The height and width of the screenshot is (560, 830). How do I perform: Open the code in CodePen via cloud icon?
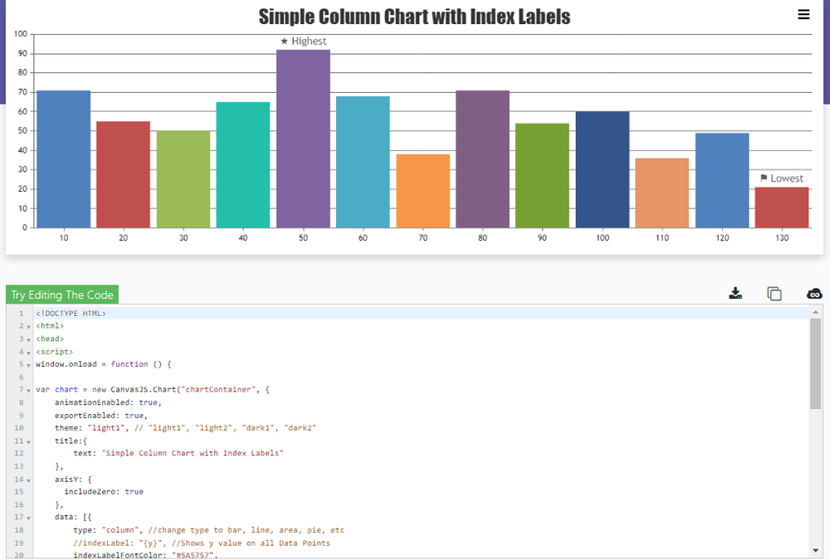point(814,293)
